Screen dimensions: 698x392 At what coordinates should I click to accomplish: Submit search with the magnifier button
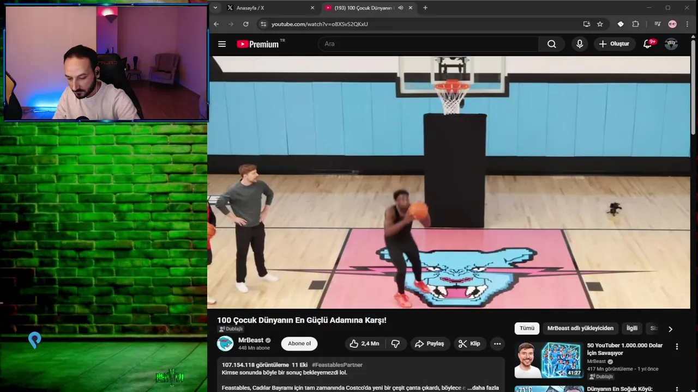pos(552,44)
